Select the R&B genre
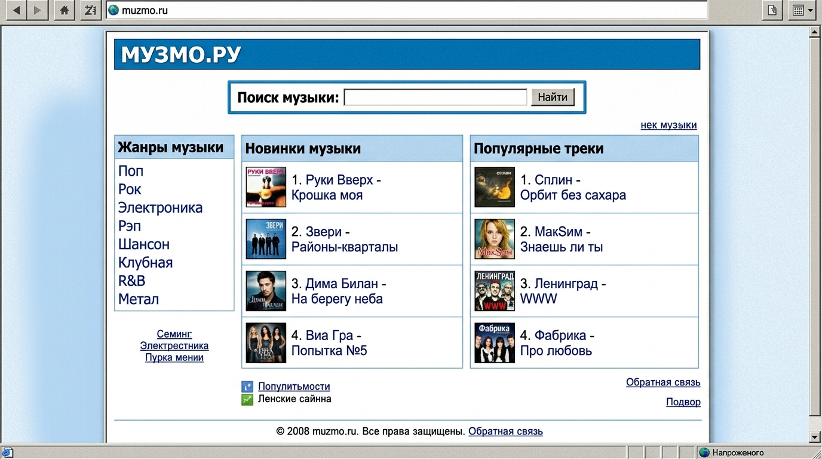Image resolution: width=822 pixels, height=459 pixels. pyautogui.click(x=132, y=281)
